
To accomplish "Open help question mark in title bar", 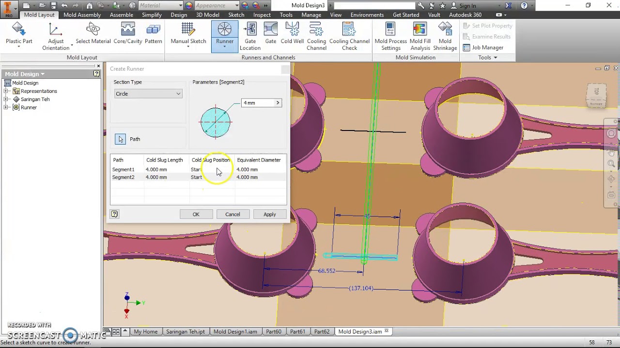I will [524, 5].
